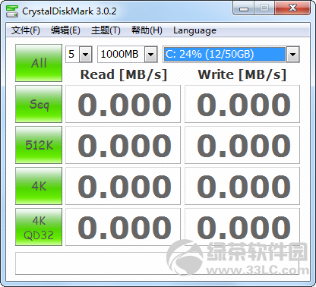Close the CrystalDiskMark window
Image resolution: width=316 pixels, height=287 pixels.
[x=292, y=8]
